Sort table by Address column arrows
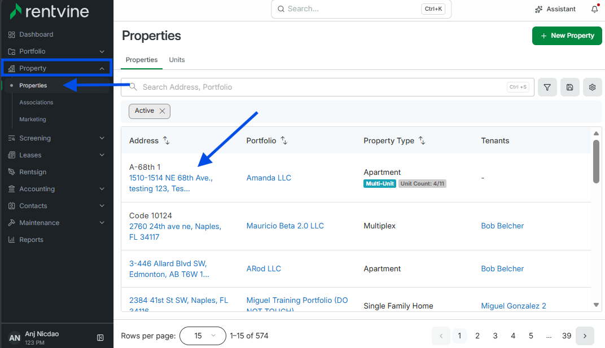The width and height of the screenshot is (605, 348). (x=166, y=140)
